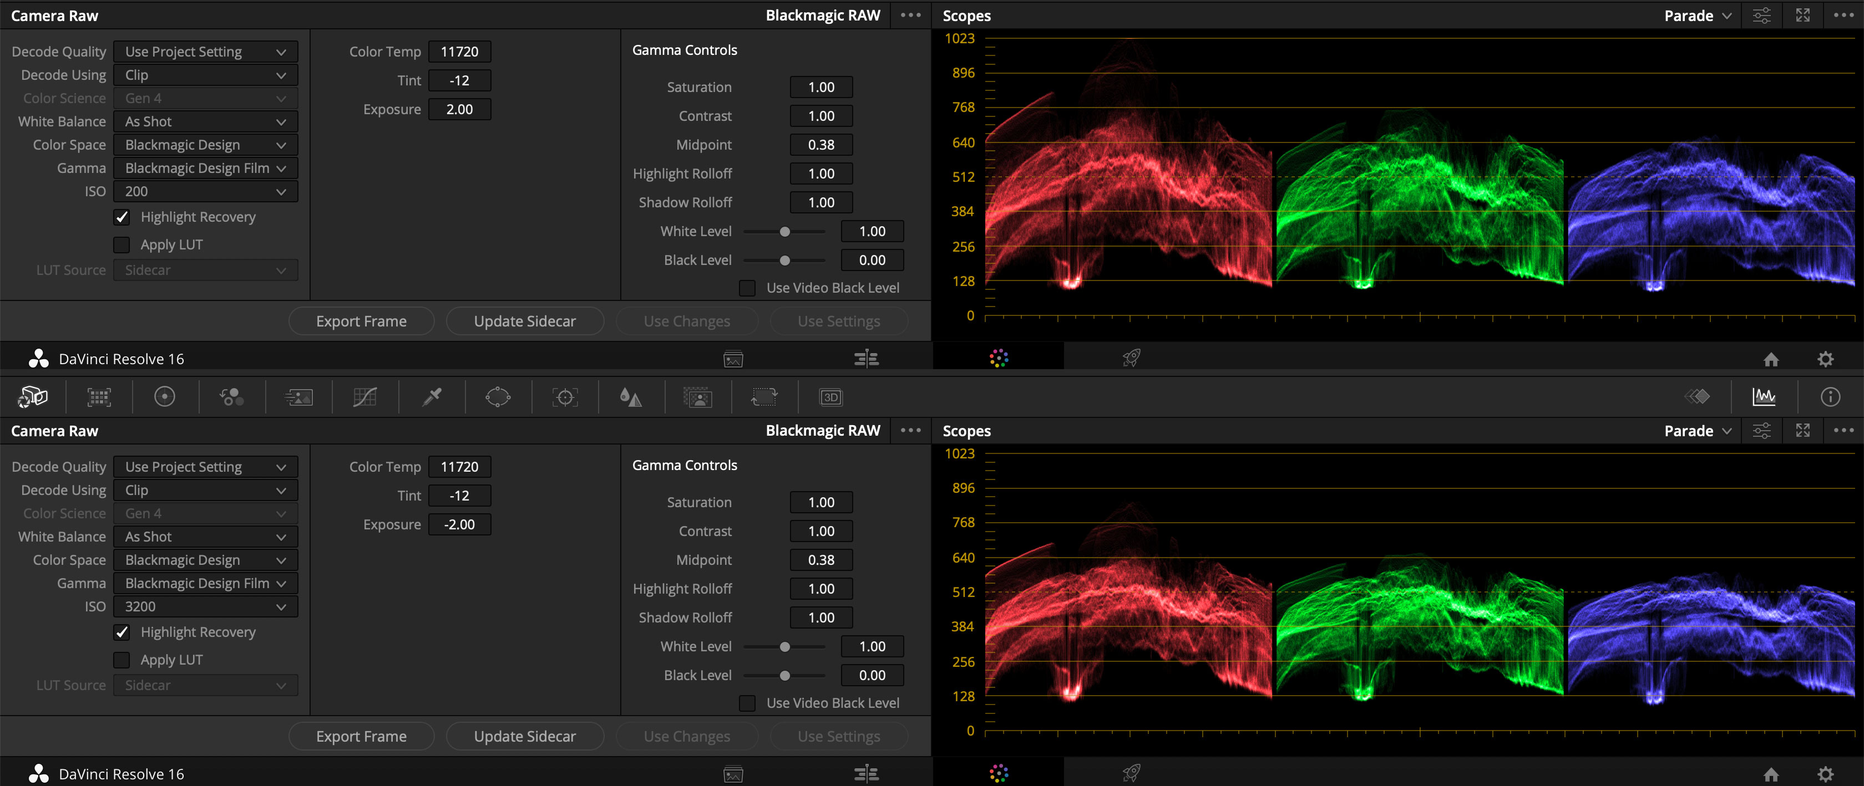Switch to Deliver rocket icon below ISO 200 scopes
The width and height of the screenshot is (1864, 786).
tap(1132, 358)
